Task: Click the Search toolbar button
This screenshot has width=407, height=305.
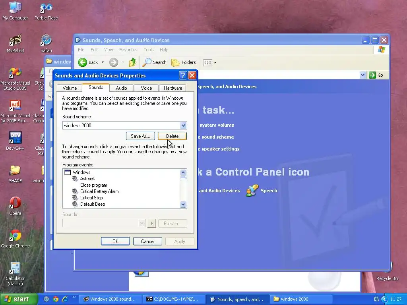Action: click(x=155, y=62)
